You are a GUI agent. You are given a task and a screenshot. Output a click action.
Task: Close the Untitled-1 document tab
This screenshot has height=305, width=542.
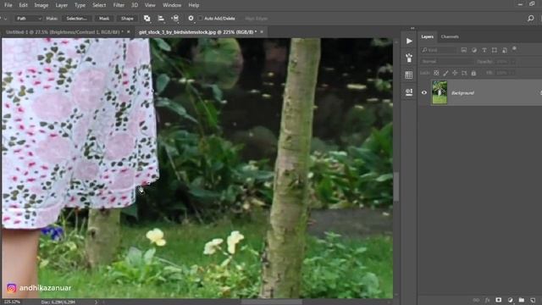[129, 32]
